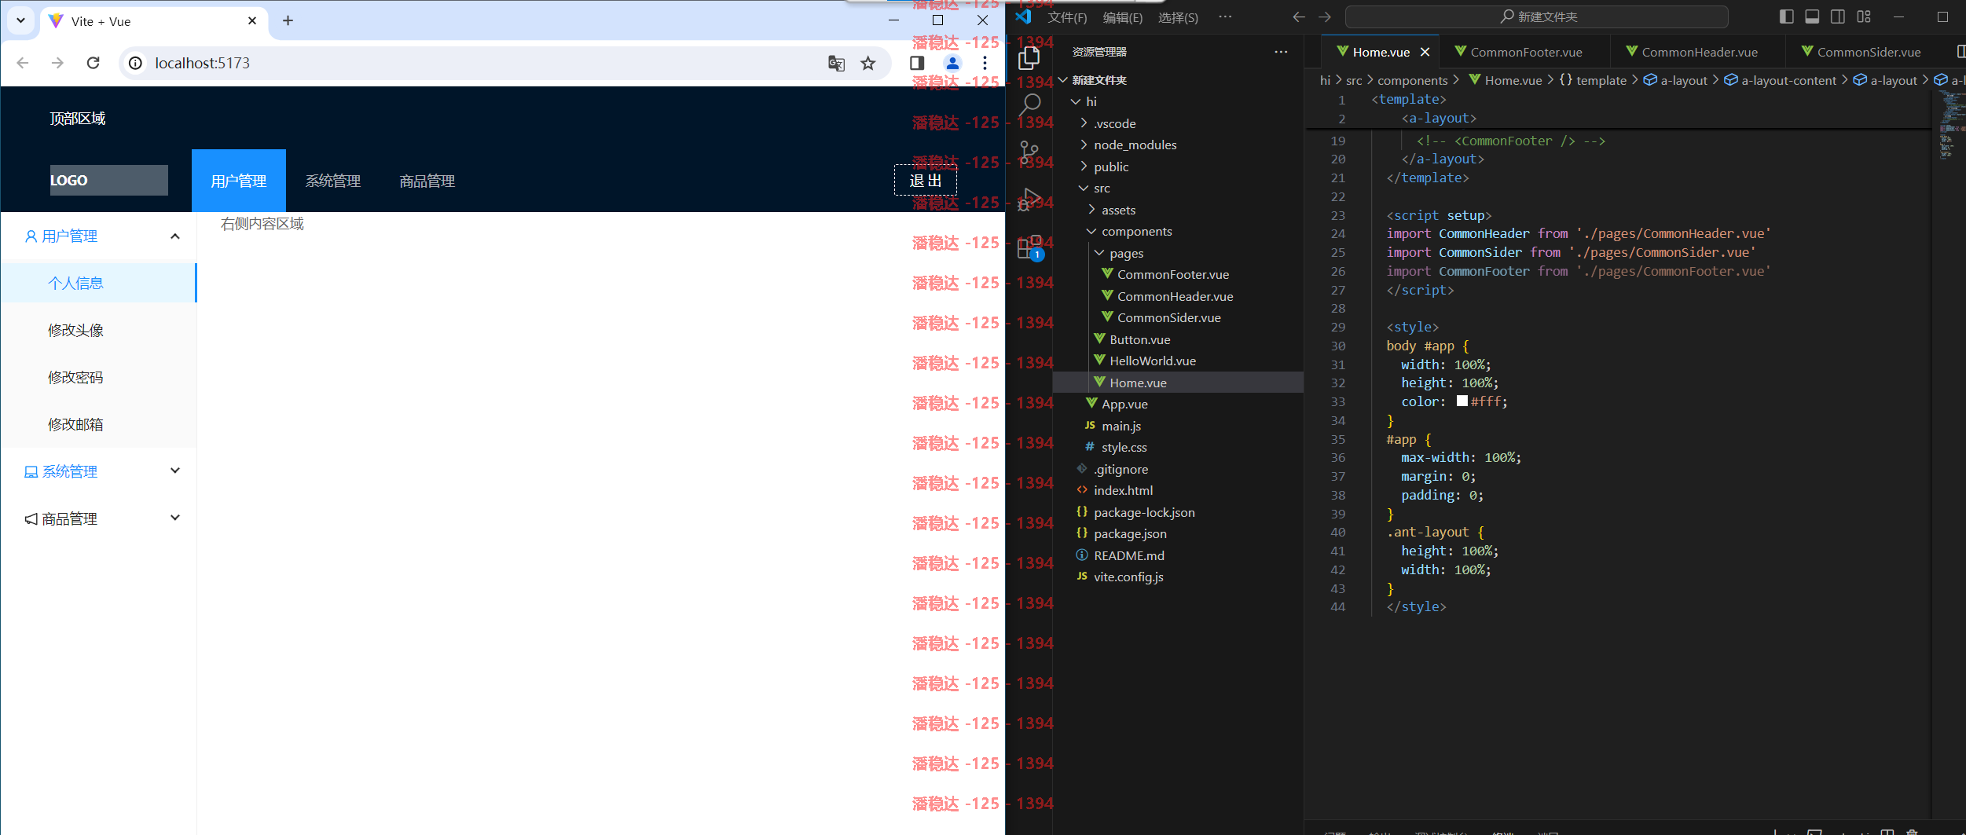
Task: Click the #fff color swatch on line 33
Action: point(1462,401)
